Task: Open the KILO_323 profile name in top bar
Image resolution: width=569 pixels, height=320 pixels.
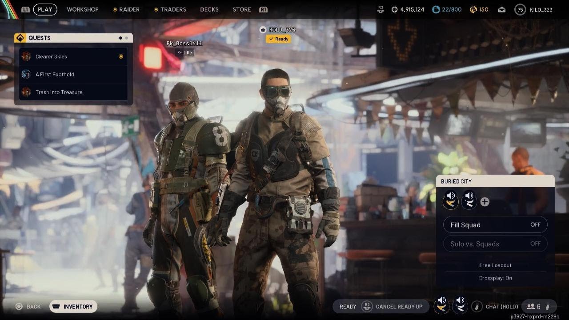Action: tap(540, 9)
